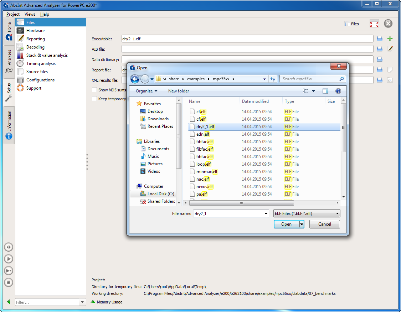The height and width of the screenshot is (312, 401).
Task: Open the Views menu
Action: tap(30, 14)
